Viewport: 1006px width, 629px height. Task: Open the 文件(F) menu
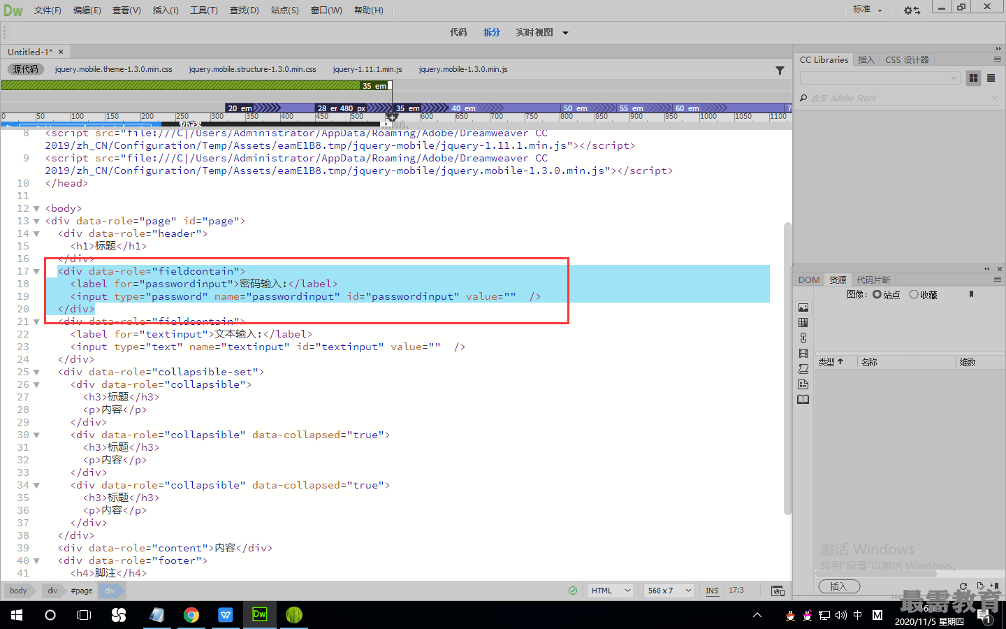pyautogui.click(x=48, y=10)
